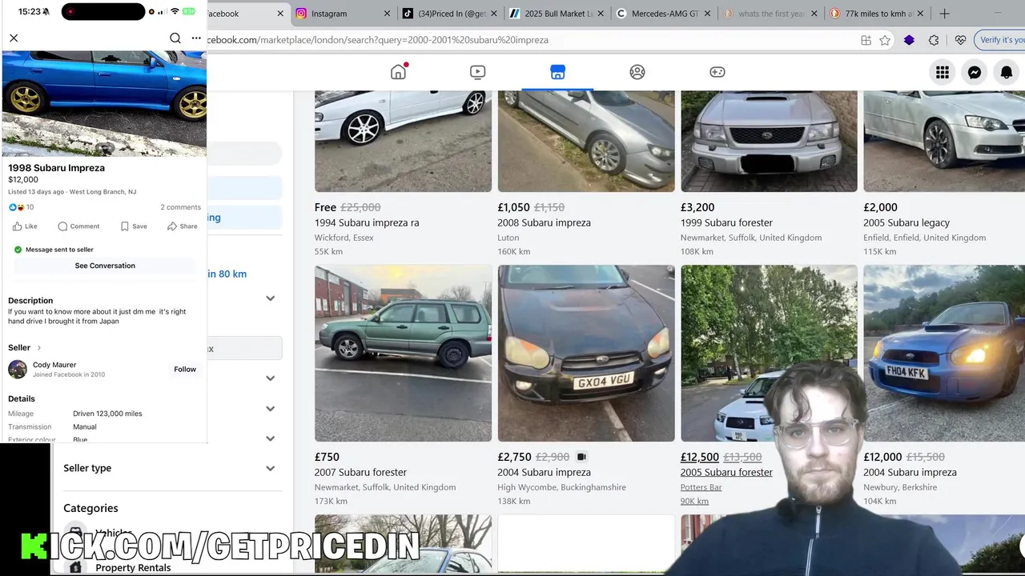This screenshot has width=1025, height=576.
Task: Click the Potters Bar location link
Action: (701, 487)
